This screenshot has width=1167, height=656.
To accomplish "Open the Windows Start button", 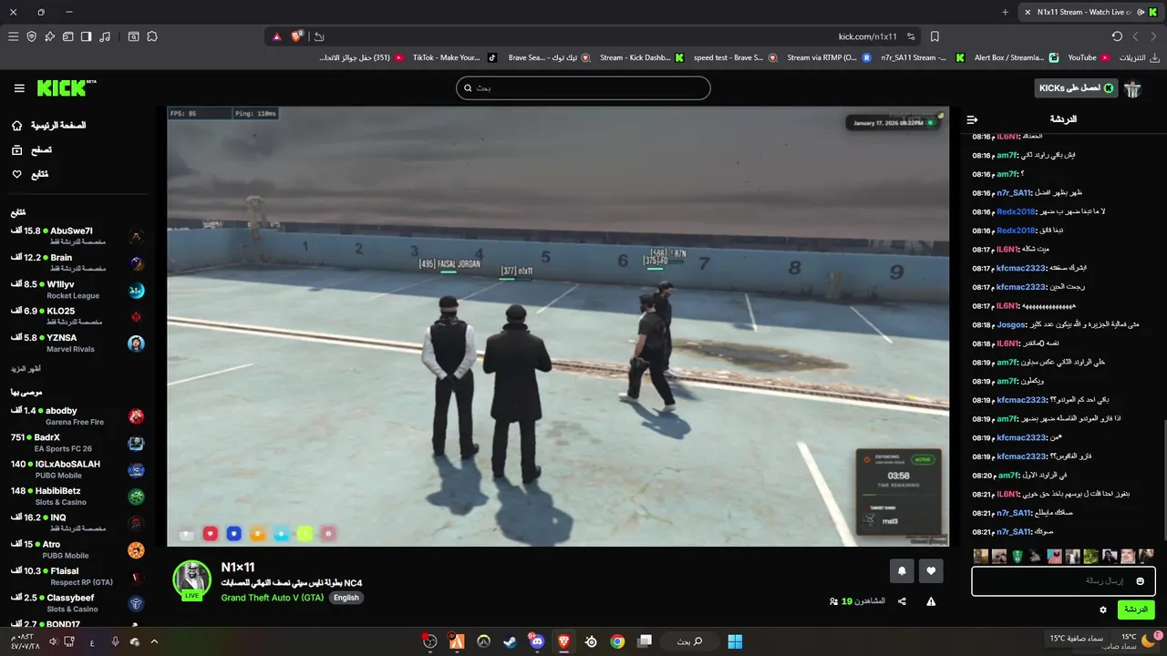I will tap(735, 641).
